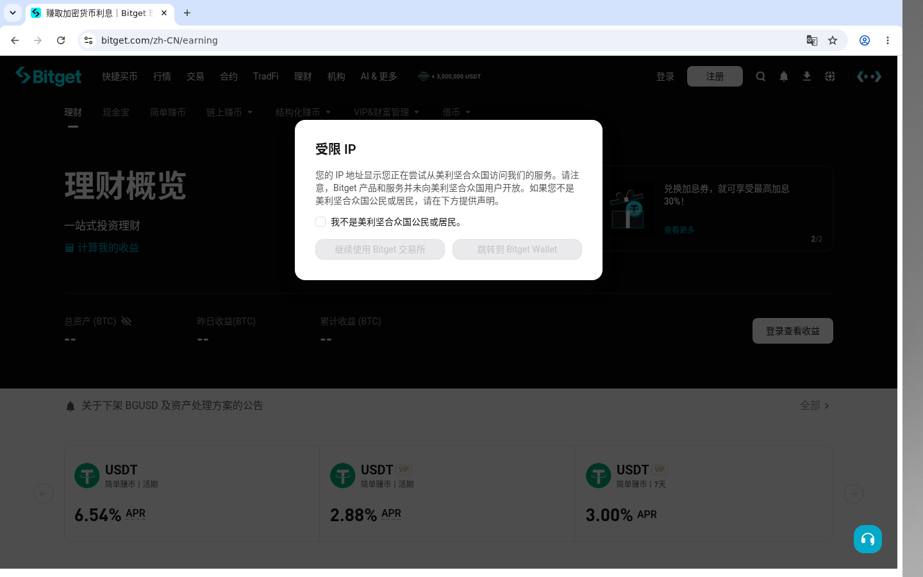The height and width of the screenshot is (577, 923).
Task: Close the Bitget browser tab
Action: [164, 13]
